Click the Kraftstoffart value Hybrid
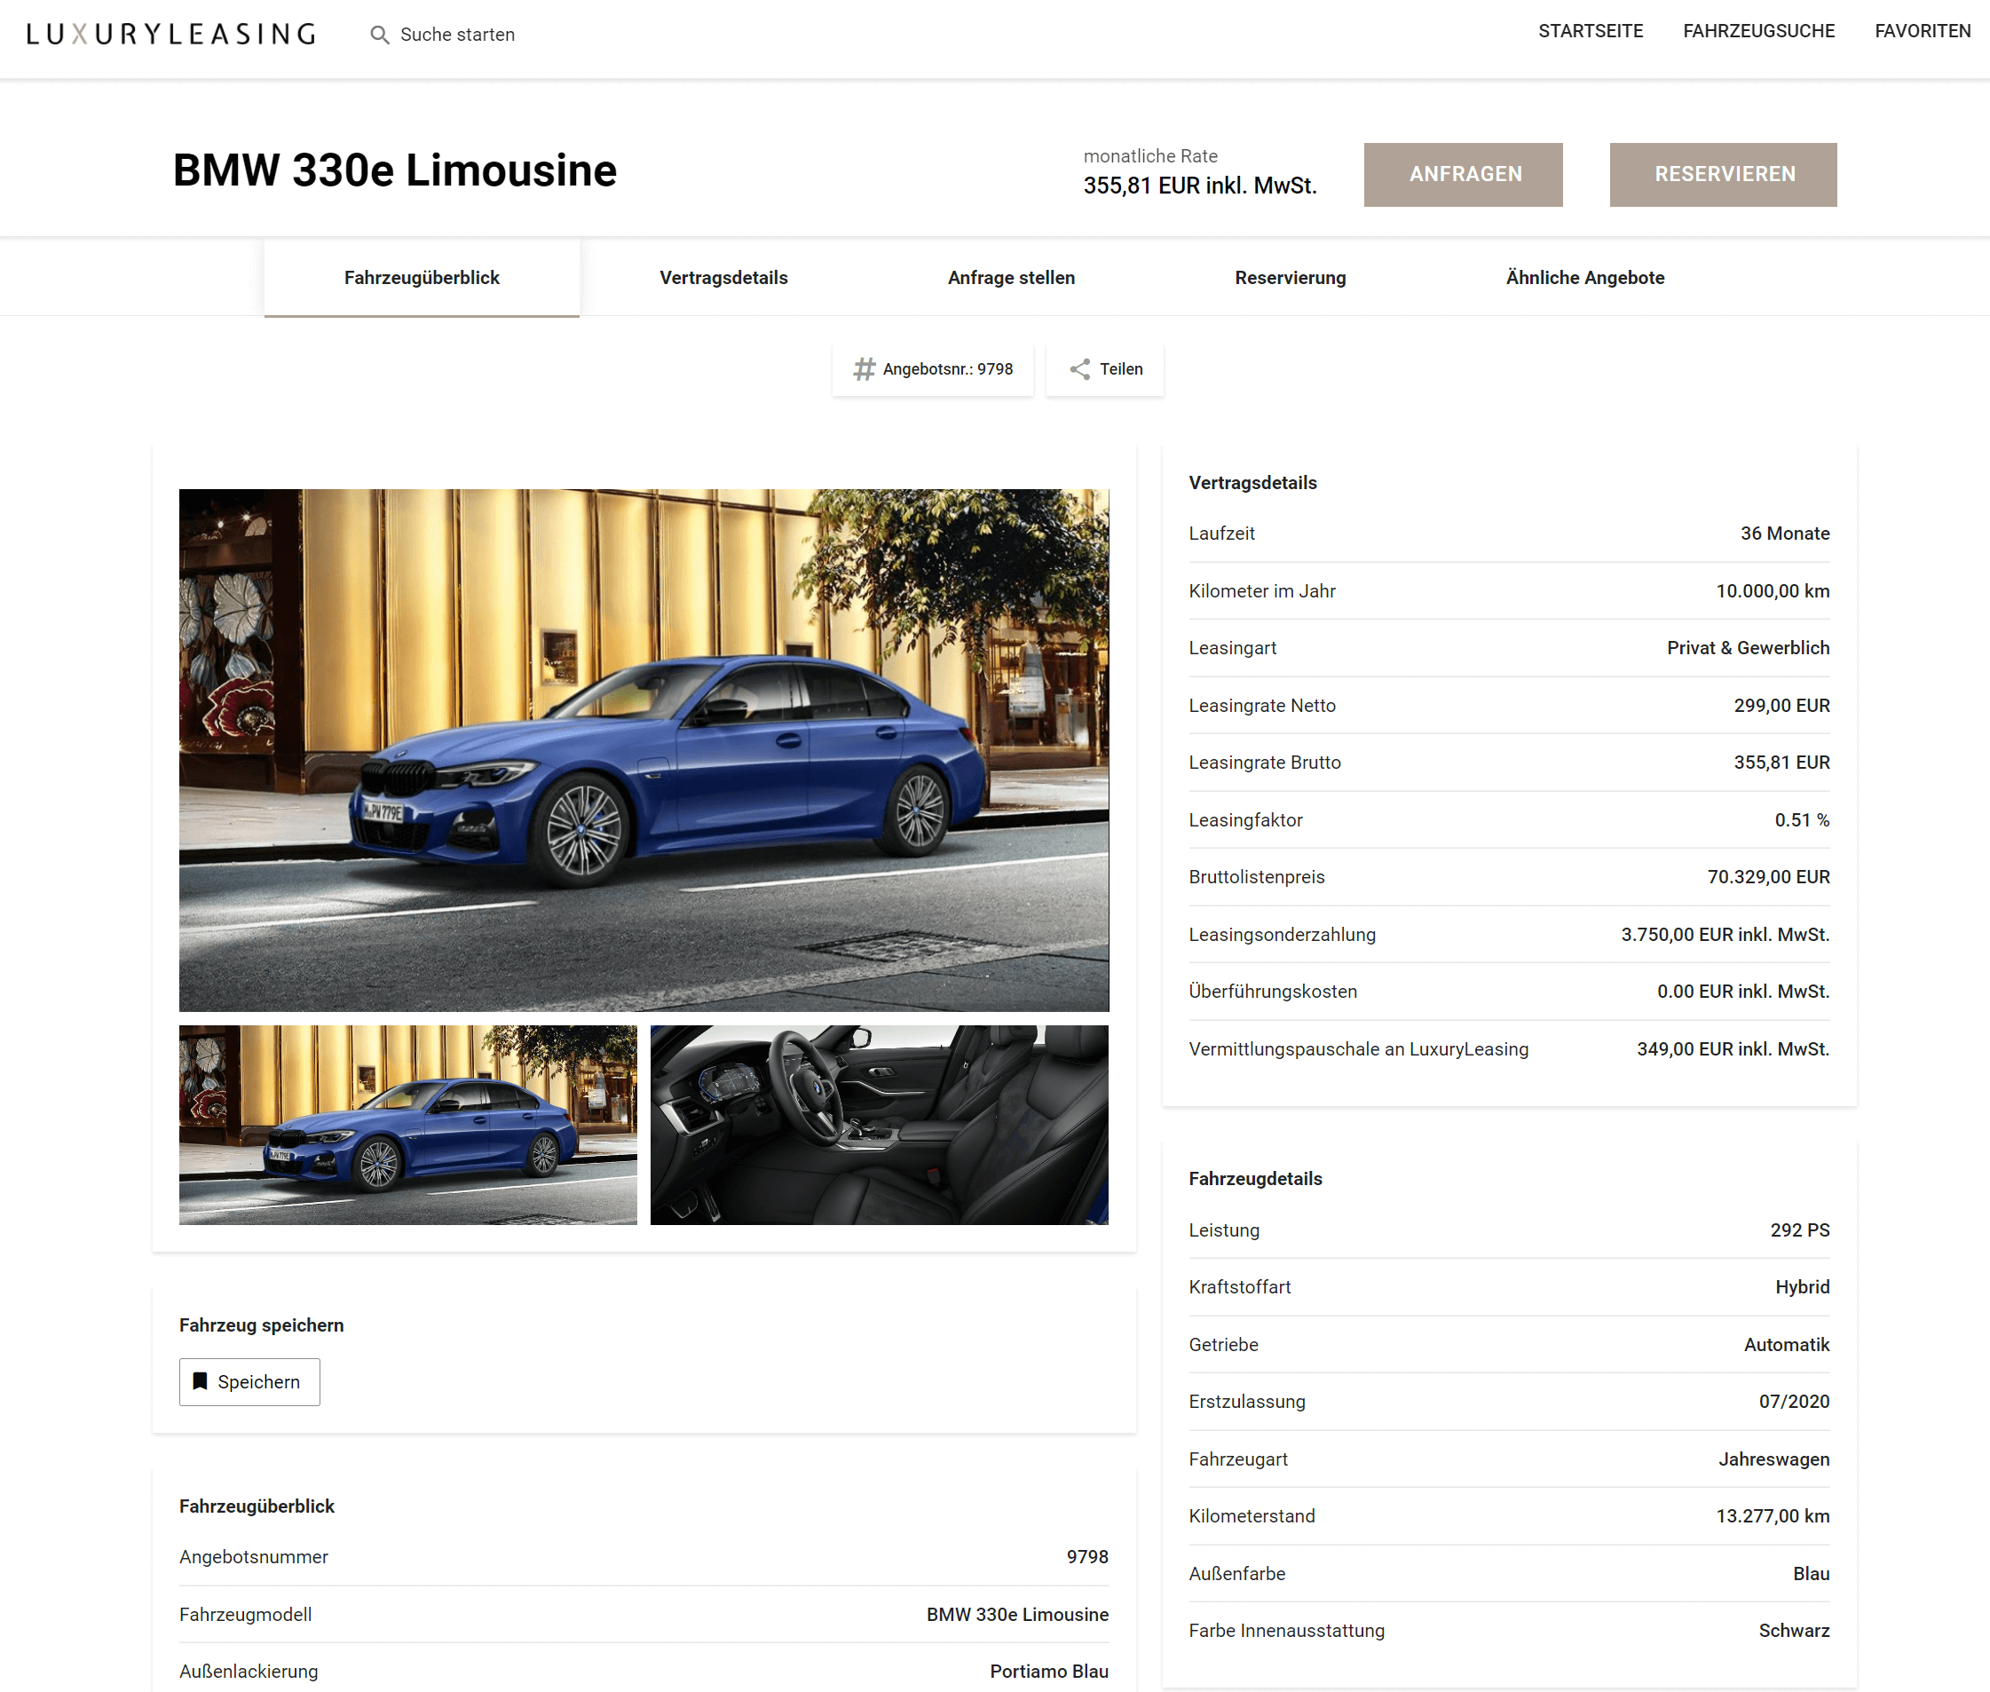This screenshot has width=1990, height=1692. tap(1802, 1286)
